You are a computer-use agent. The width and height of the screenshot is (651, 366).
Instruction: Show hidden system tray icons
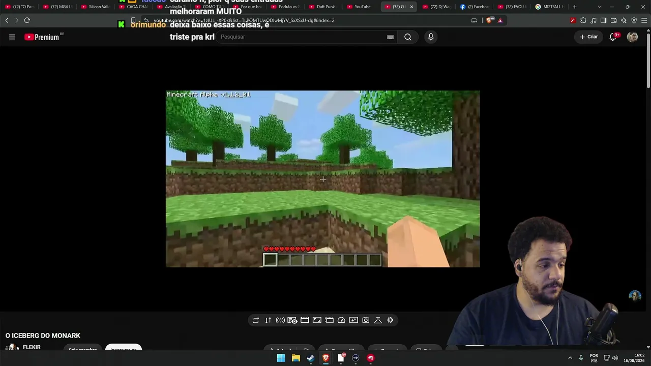[x=570, y=358]
